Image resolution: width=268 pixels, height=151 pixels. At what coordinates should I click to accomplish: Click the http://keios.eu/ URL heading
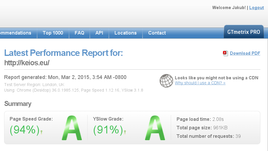pyautogui.click(x=27, y=63)
